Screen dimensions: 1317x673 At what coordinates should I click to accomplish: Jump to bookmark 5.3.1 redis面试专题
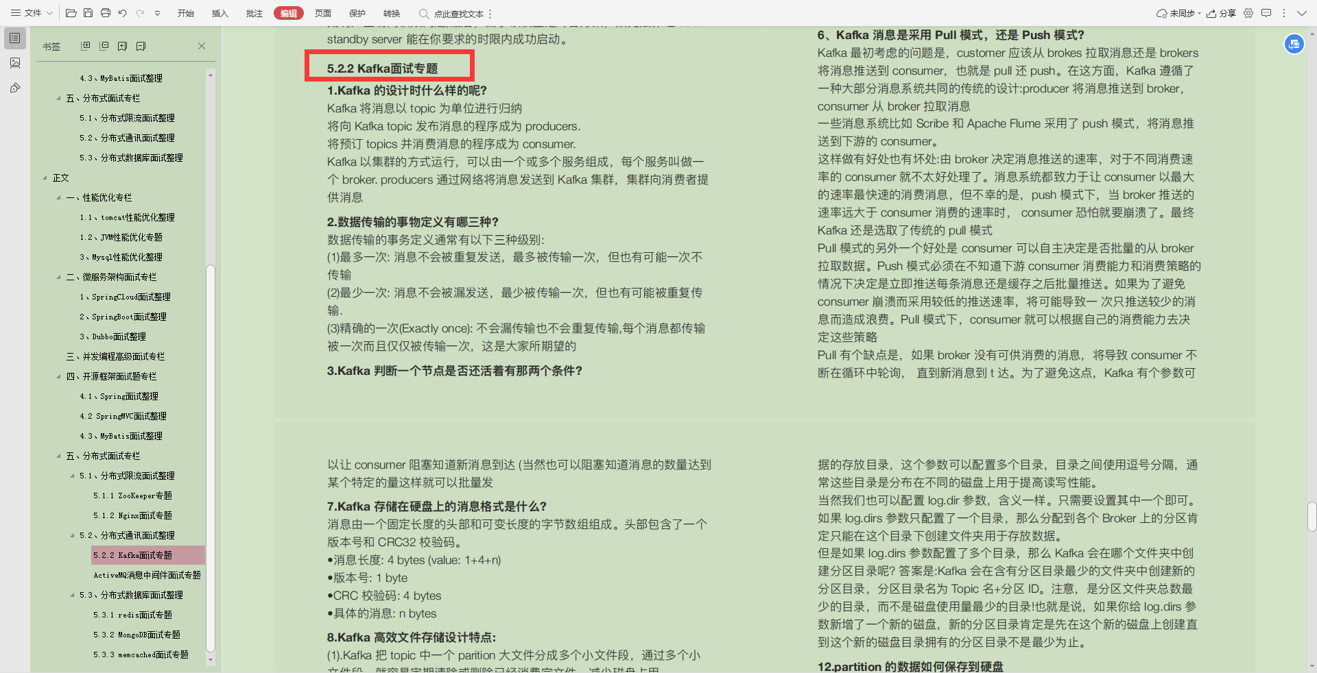pos(133,615)
